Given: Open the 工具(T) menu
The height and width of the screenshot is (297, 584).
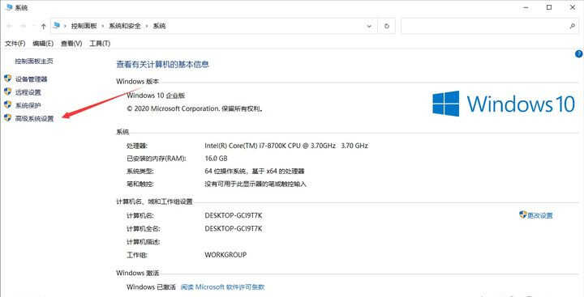Looking at the screenshot, I should tap(100, 44).
